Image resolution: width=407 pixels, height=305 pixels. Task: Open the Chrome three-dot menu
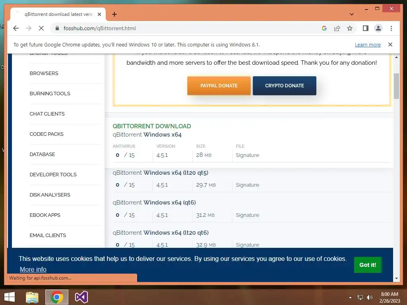tap(391, 28)
